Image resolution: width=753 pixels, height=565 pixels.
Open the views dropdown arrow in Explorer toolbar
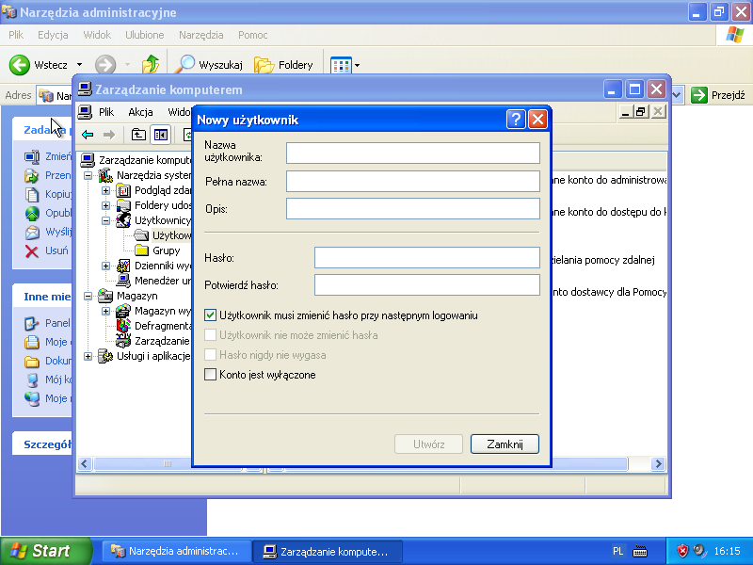(357, 66)
